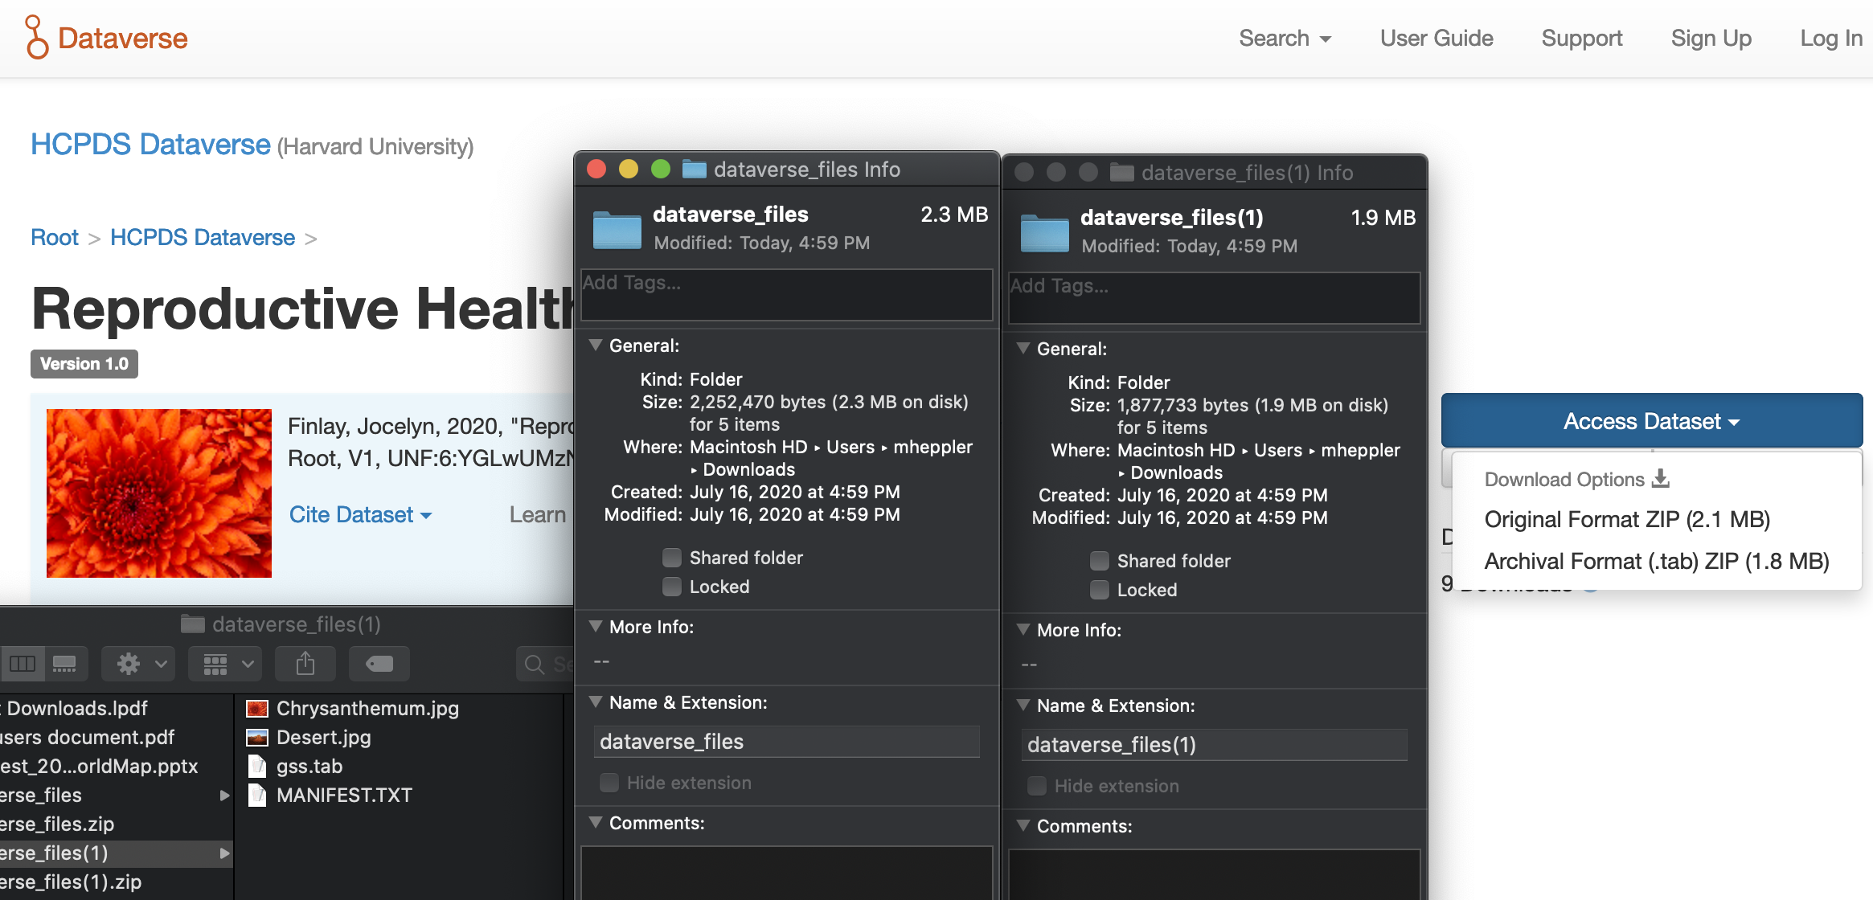Select MANIFEST.TXT file name in Finder

344,795
